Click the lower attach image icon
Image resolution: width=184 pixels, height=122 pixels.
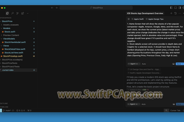tap(174, 104)
